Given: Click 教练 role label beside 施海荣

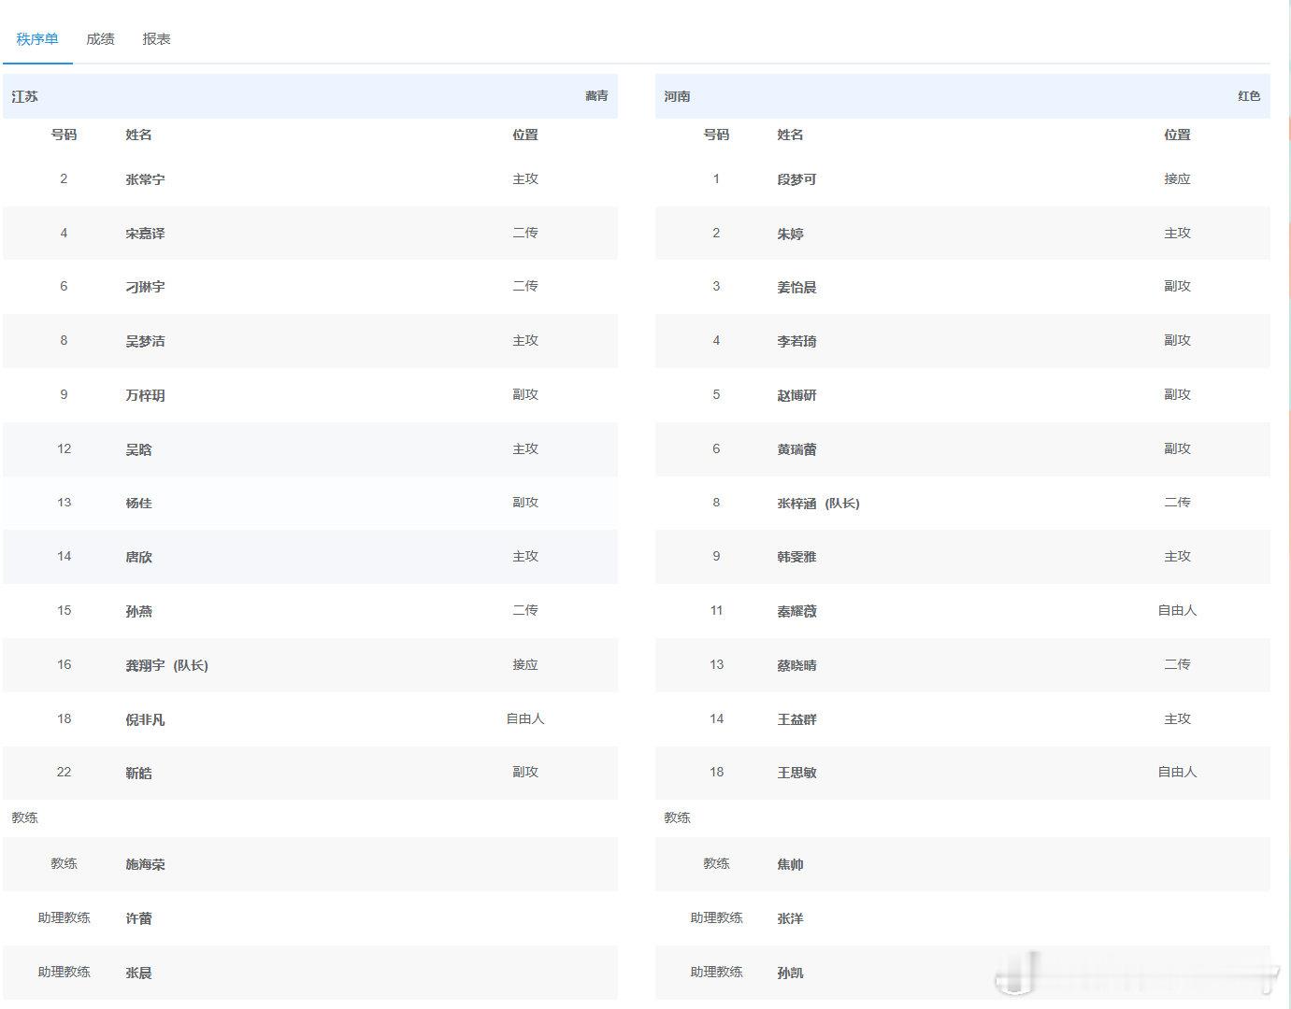Looking at the screenshot, I should pyautogui.click(x=64, y=863).
